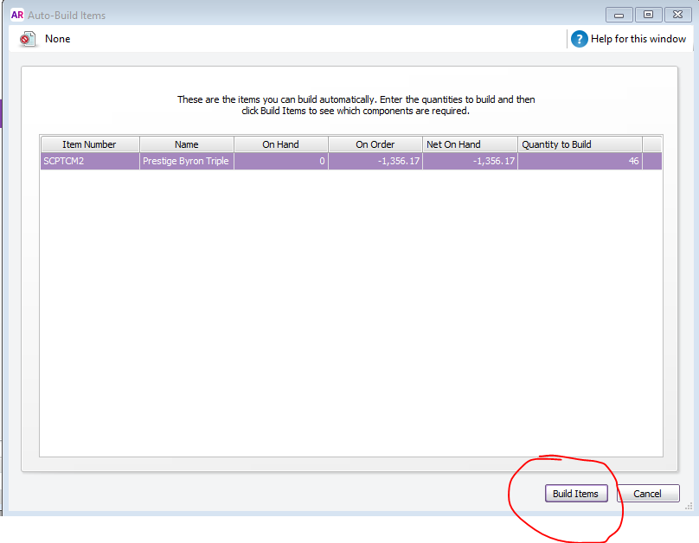The width and height of the screenshot is (699, 543).
Task: Click the On Order column header
Action: click(375, 144)
